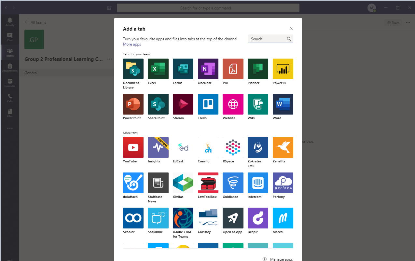
Task: Select the Zenefits app tile
Action: click(x=283, y=147)
